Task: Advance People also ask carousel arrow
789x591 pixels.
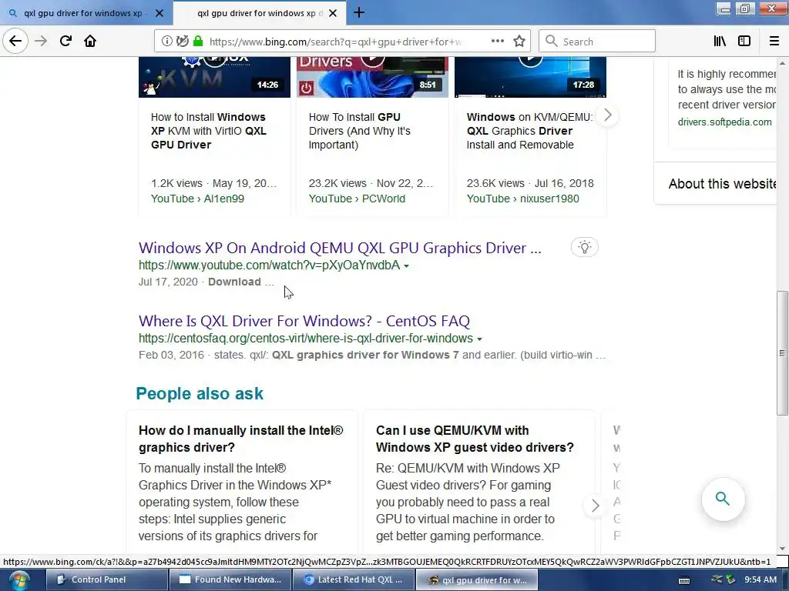Action: 595,506
